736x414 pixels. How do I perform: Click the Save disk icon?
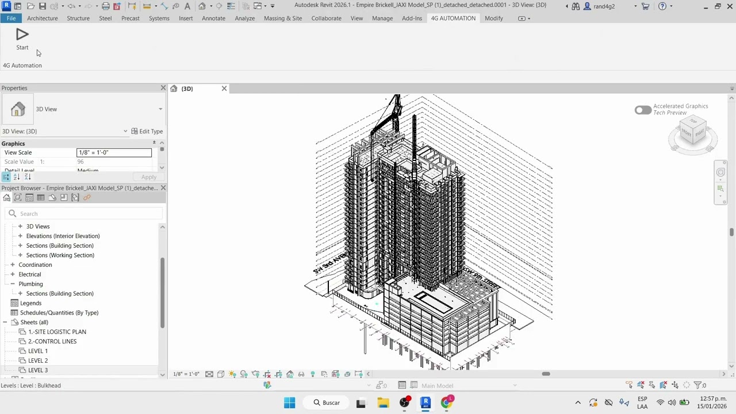(43, 6)
